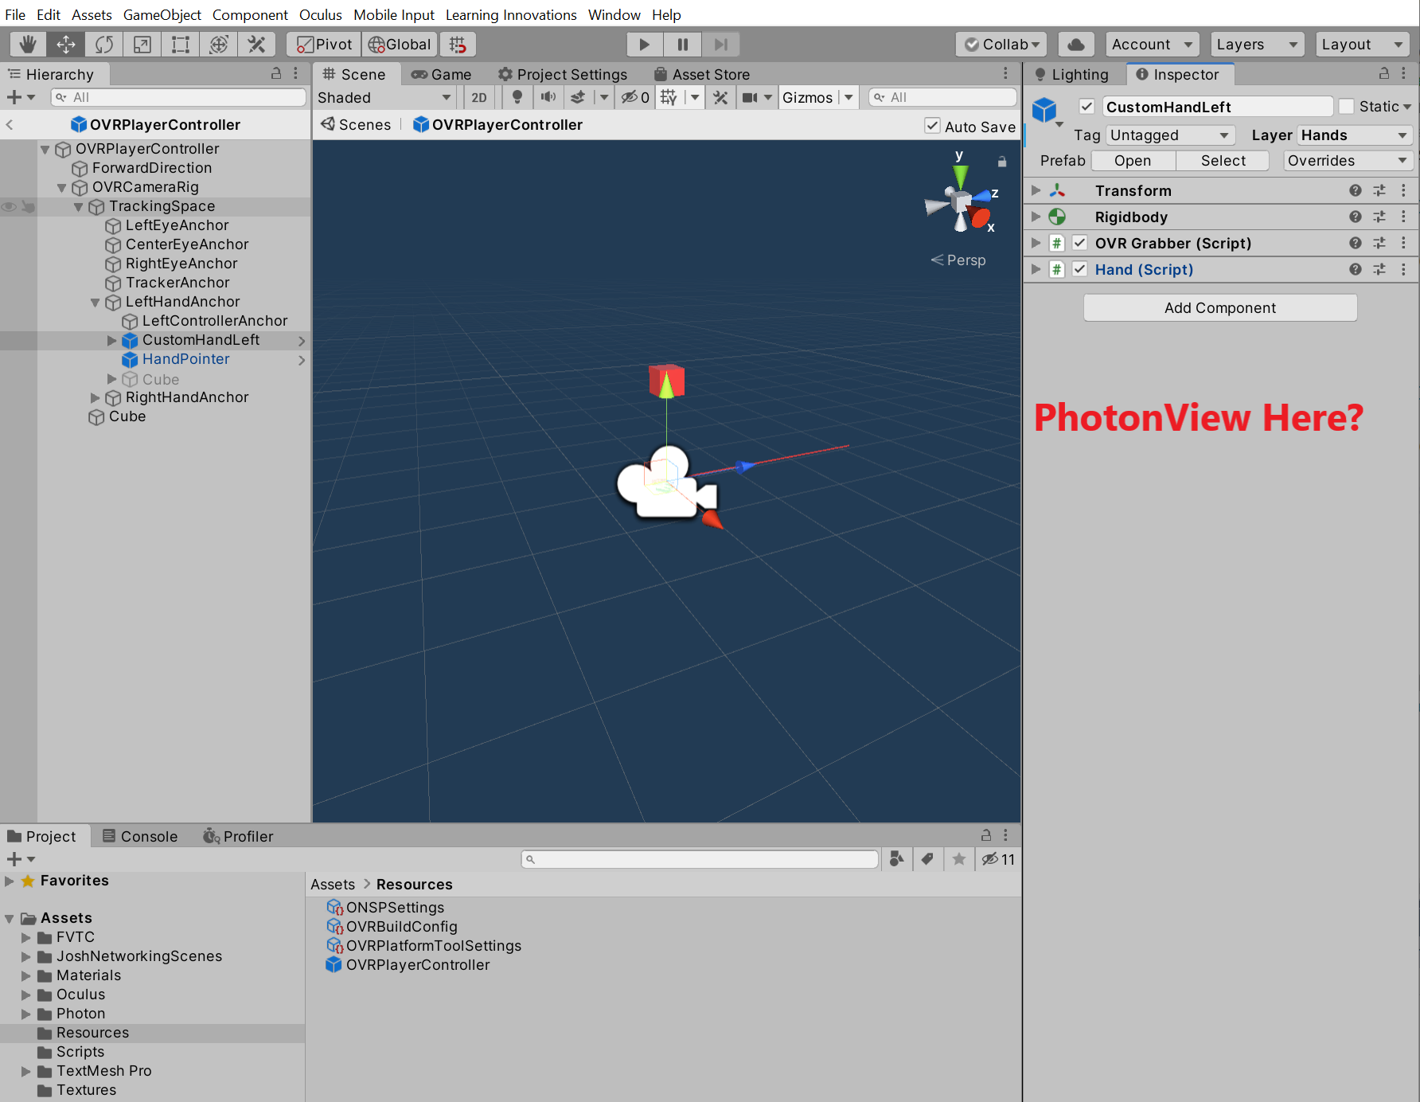Open the Oculus menu
This screenshot has height=1102, width=1420.
[321, 14]
